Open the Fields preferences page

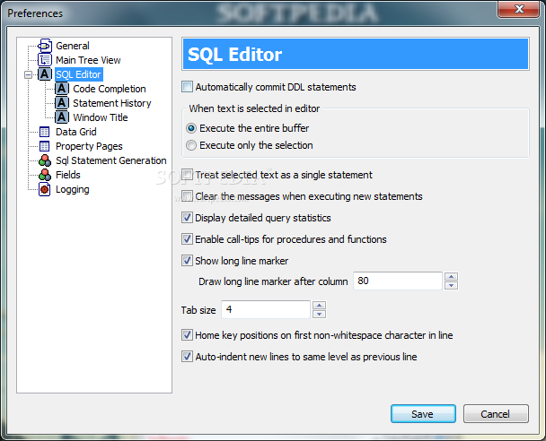coord(68,175)
